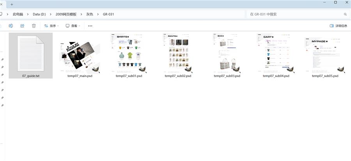Expand the chevron after Data (D:)
The image size is (351, 161).
51,14
